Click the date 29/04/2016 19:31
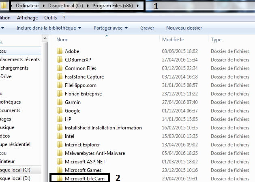Viewport: 255px width, 182px height. pos(180,179)
